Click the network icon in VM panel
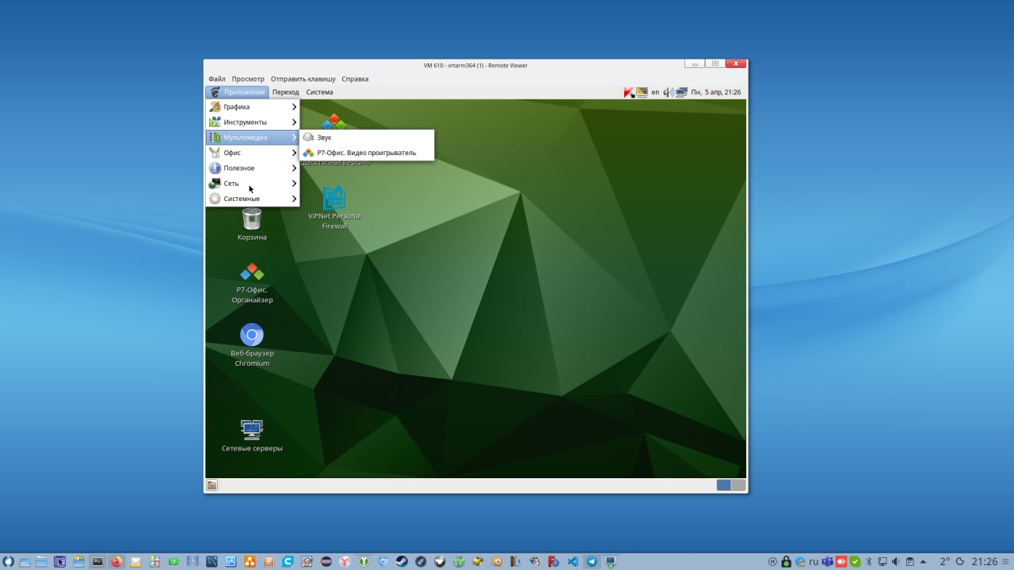The height and width of the screenshot is (570, 1014). tap(681, 92)
